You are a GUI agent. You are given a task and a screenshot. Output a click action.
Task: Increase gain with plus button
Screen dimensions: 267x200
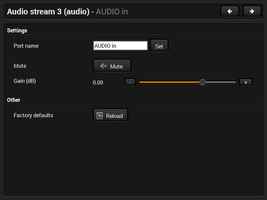246,82
